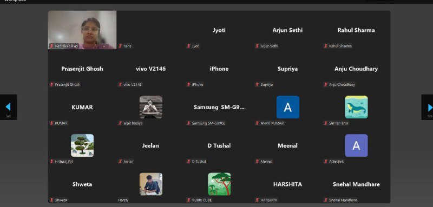Click muted mic icon beside small Snehal Mandhare label
Screen dimensions: 433x207
click(326, 200)
